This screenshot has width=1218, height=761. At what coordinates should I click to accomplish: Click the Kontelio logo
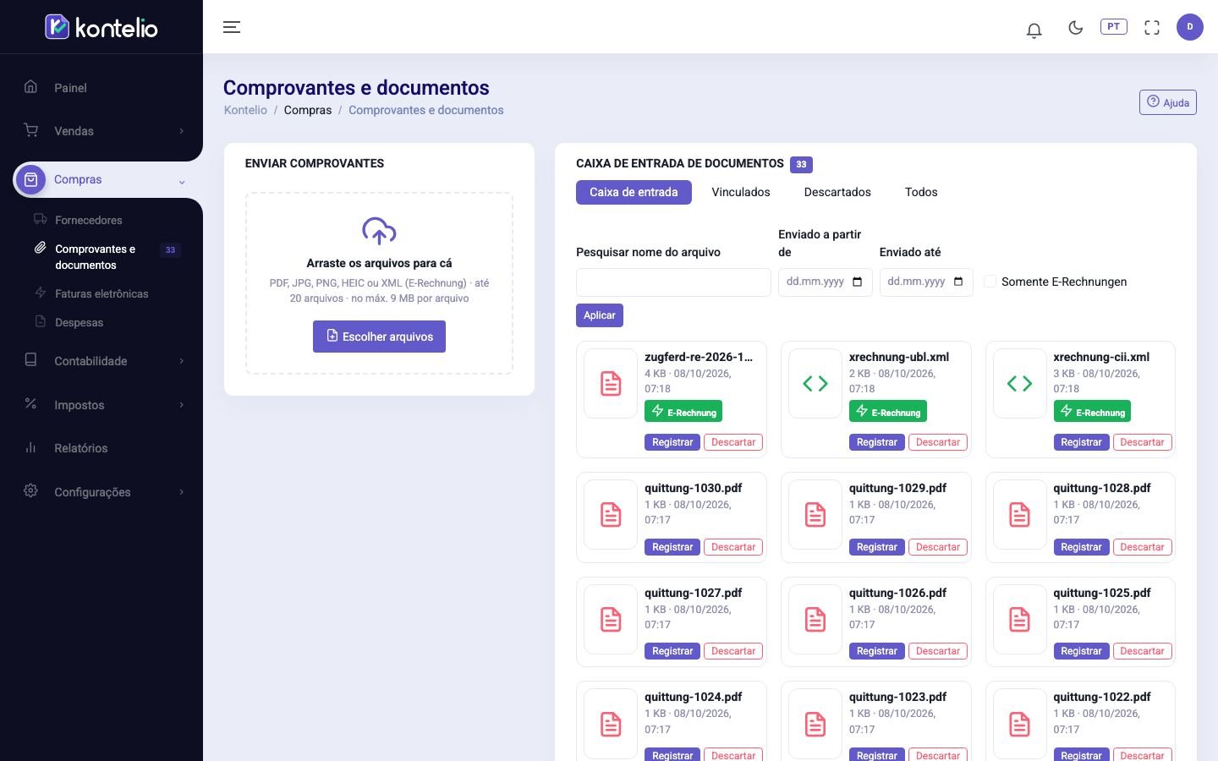[x=101, y=27]
